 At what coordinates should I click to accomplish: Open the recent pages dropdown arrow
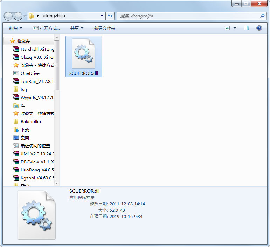[x=25, y=16]
